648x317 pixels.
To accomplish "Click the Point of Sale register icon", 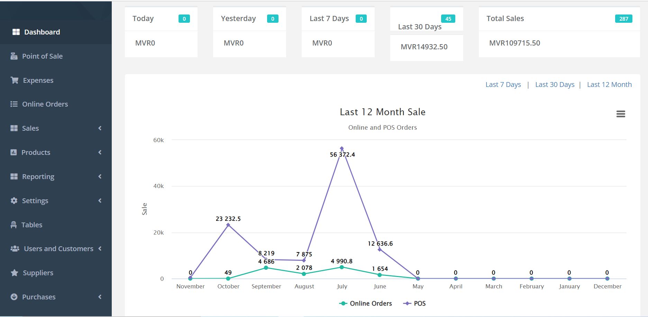I will click(14, 56).
